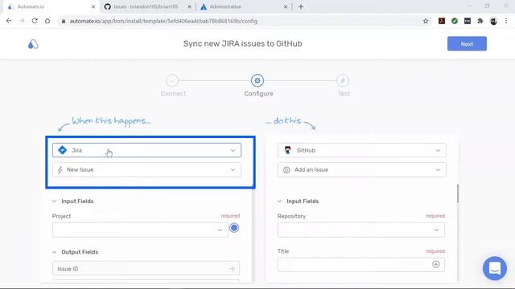Open the Chrome three-dot menu
515x289 pixels.
pyautogui.click(x=506, y=21)
